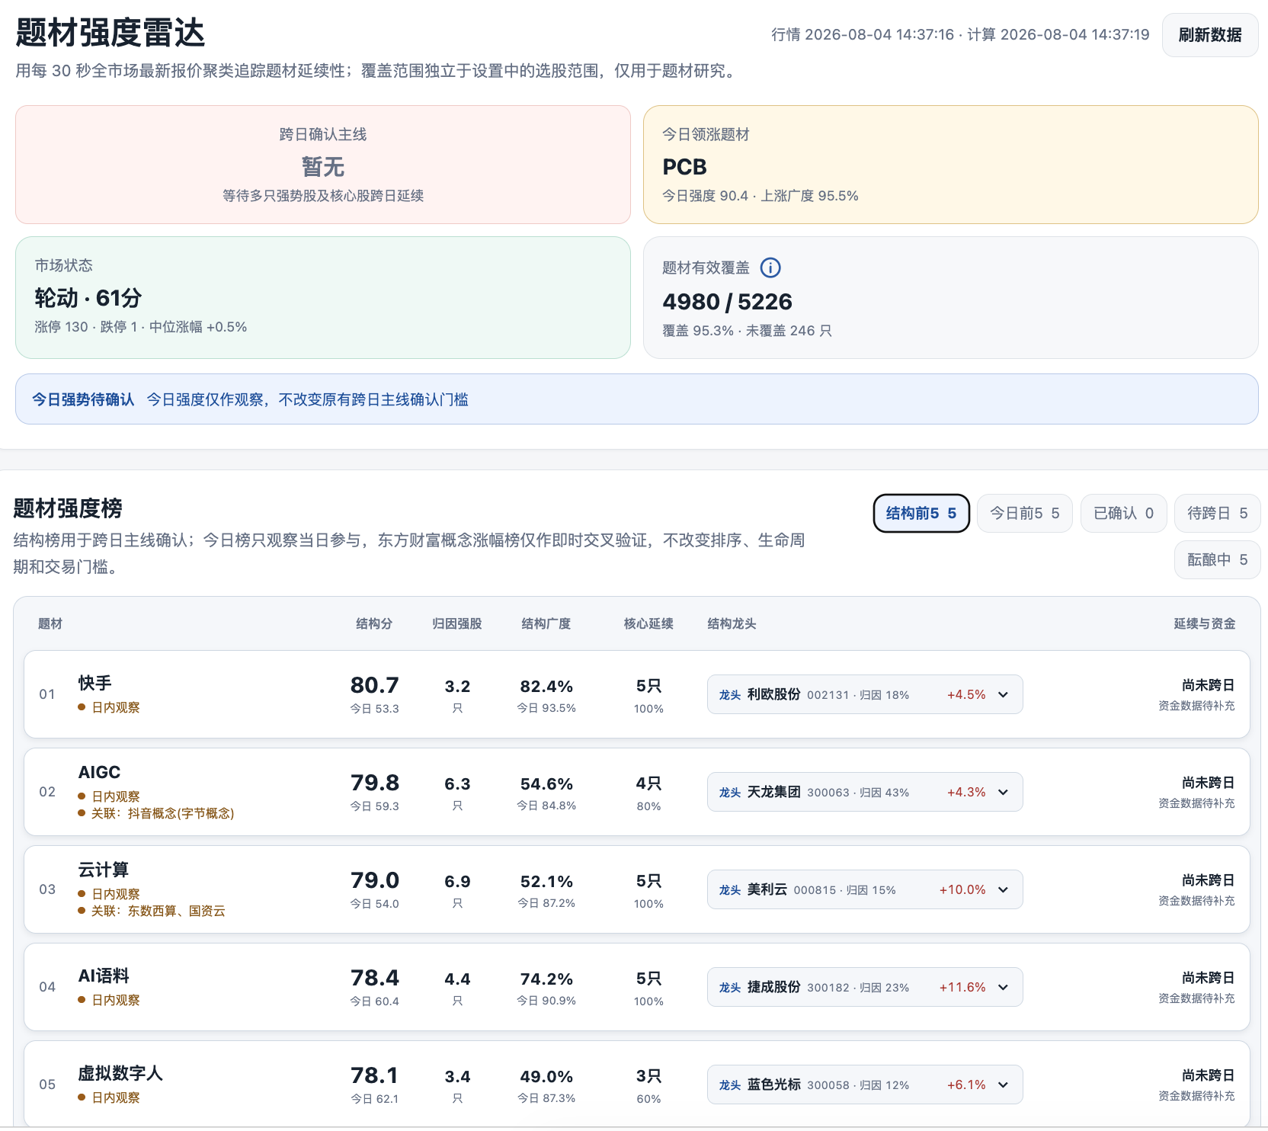
Task: Expand the 捷成股份 leader dropdown chevron
Action: (1004, 988)
